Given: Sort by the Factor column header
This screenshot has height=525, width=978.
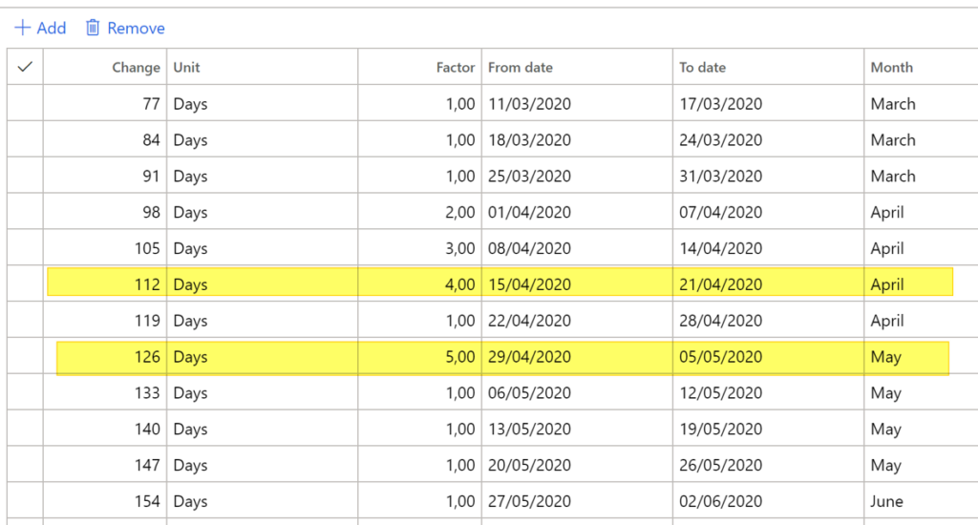Looking at the screenshot, I should (x=420, y=67).
